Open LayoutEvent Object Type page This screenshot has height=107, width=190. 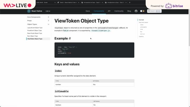point(35,28)
